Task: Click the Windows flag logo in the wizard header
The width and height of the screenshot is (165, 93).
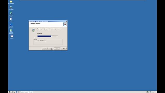Action: 65,24
